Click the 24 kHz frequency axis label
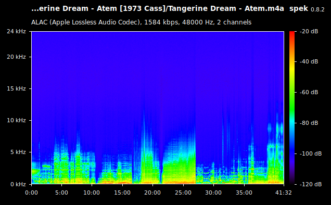 16,31
